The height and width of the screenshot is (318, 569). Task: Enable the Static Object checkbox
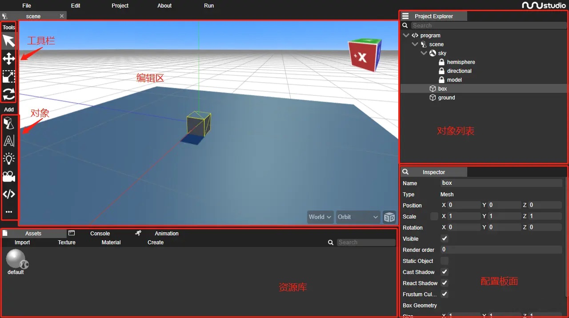click(x=444, y=261)
